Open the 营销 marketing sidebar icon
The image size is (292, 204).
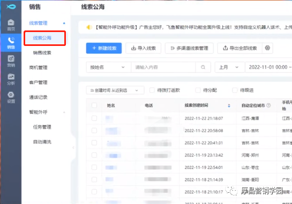point(11,61)
